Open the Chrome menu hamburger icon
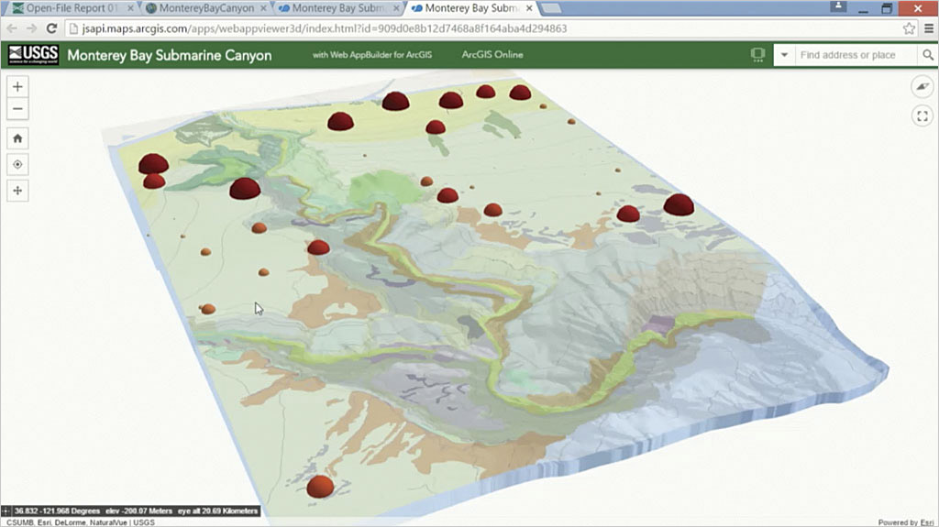Screen dimensions: 939x527 (929, 28)
